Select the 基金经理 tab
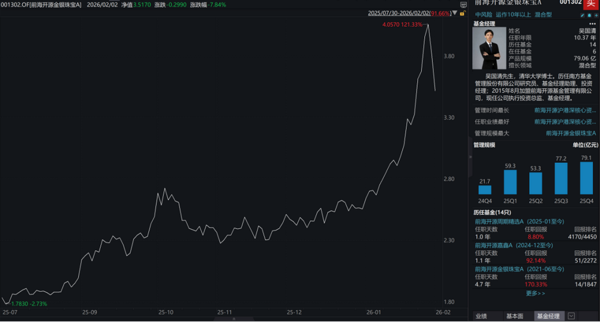600x322 pixels. pos(548,316)
